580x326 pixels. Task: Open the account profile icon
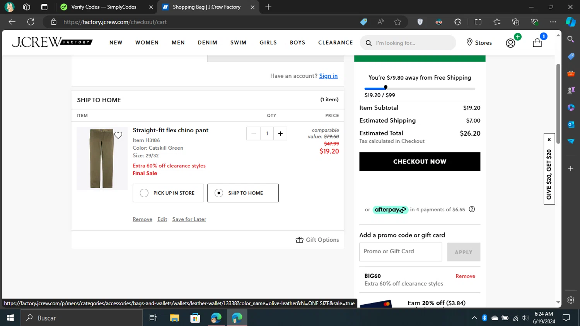(x=510, y=43)
